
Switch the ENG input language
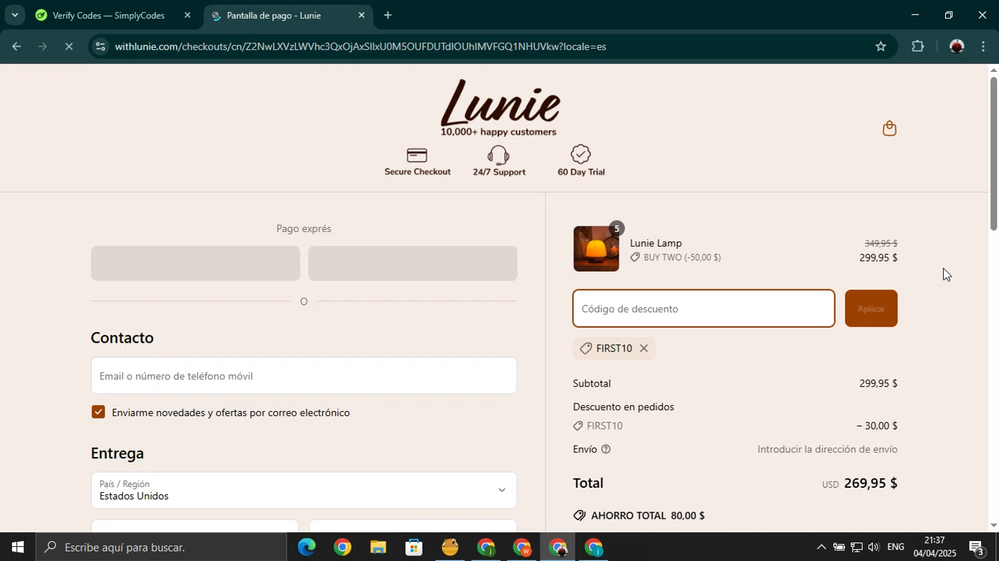coord(896,547)
